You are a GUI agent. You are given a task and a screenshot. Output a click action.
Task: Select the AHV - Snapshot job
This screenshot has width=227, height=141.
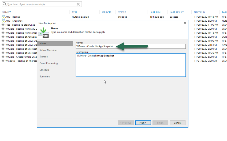[x=14, y=21]
